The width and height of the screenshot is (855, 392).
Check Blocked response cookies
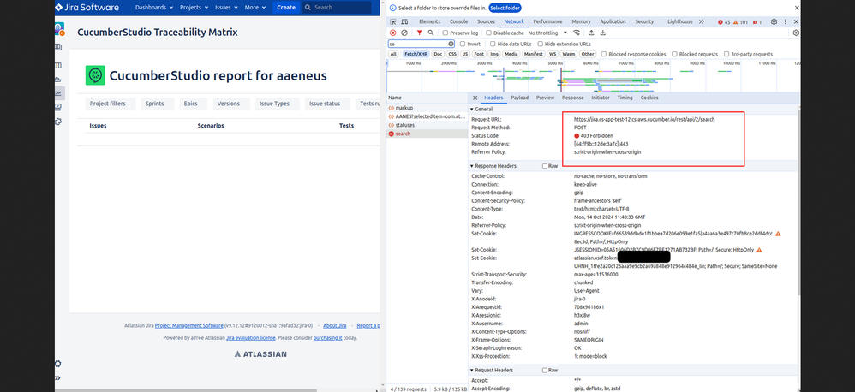604,54
